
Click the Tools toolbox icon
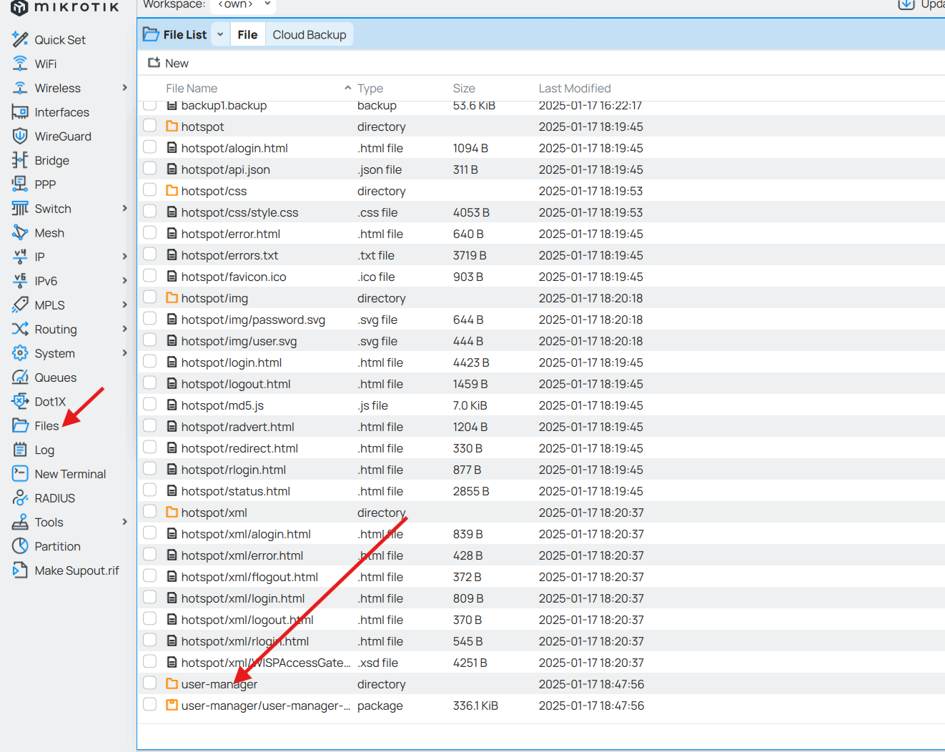[20, 522]
